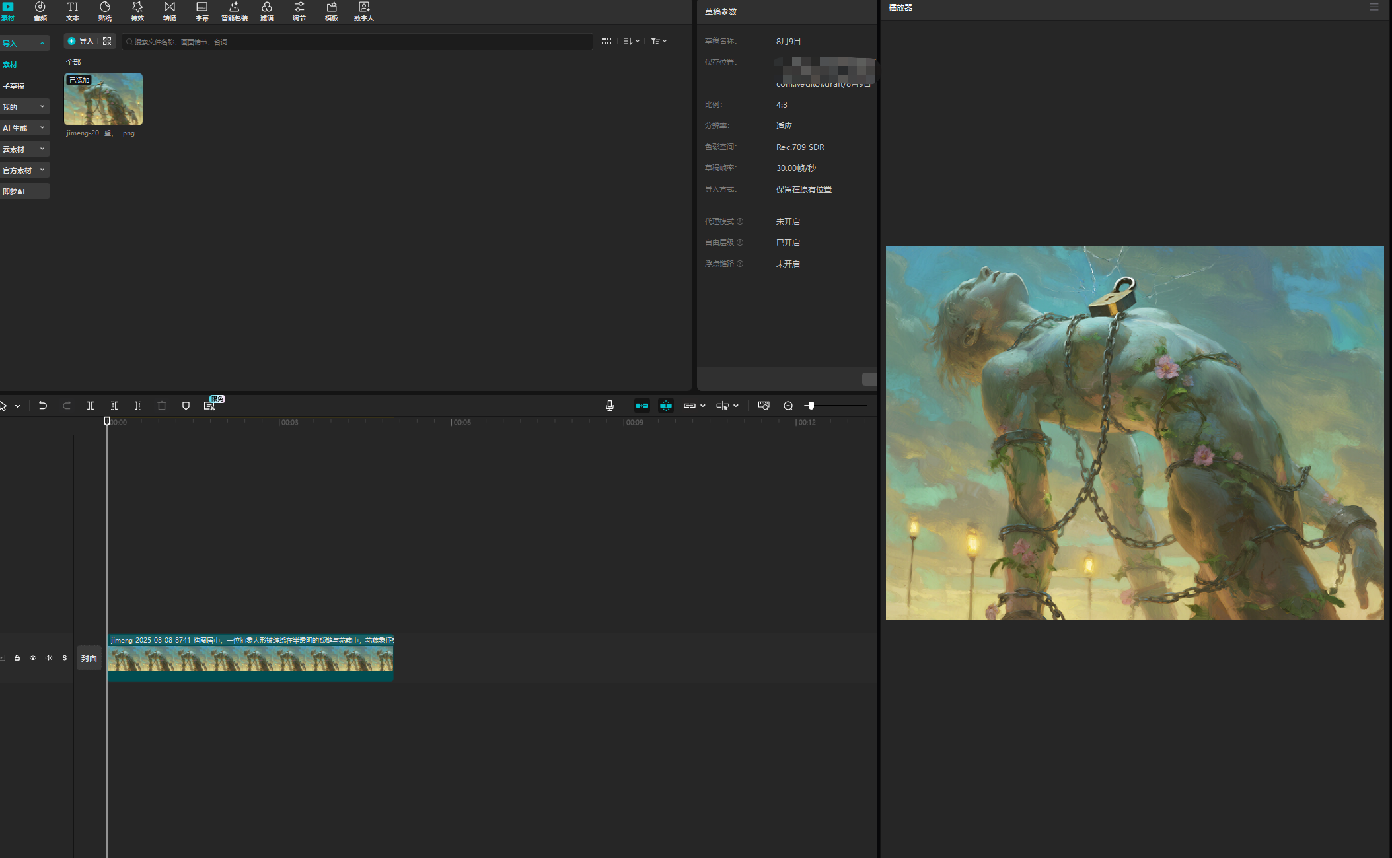
Task: Click the 智能包装 smart packaging icon
Action: [x=234, y=11]
